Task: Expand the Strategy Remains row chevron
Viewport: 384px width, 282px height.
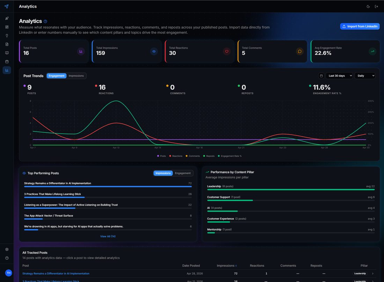Action: pyautogui.click(x=373, y=273)
